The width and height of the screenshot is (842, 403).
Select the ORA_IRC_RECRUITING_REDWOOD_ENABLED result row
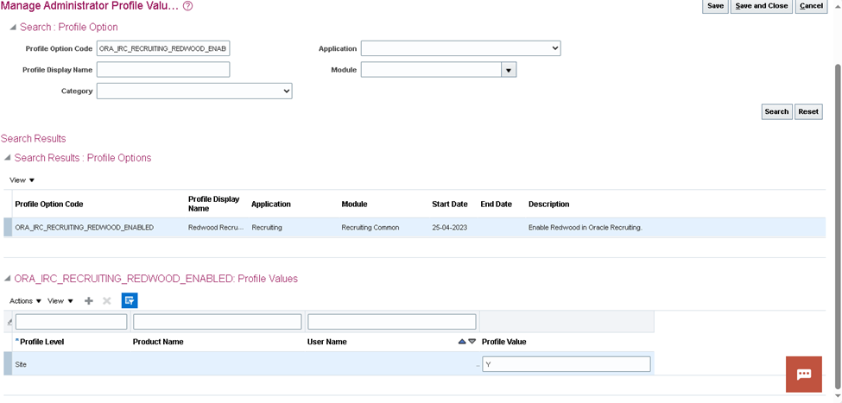pyautogui.click(x=85, y=227)
